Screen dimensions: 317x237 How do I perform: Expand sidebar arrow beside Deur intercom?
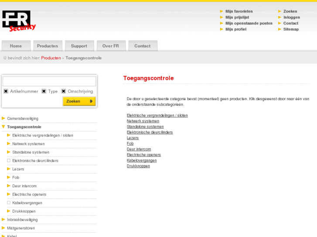click(x=8, y=186)
